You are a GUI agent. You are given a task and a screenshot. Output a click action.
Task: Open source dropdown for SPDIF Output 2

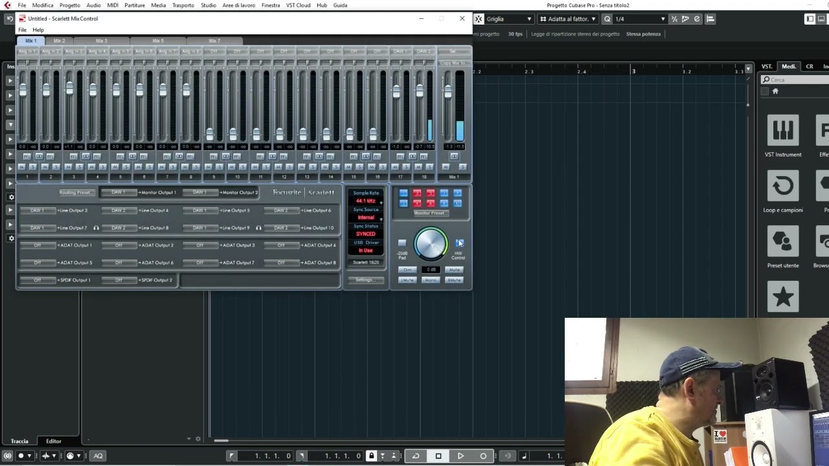tap(119, 280)
